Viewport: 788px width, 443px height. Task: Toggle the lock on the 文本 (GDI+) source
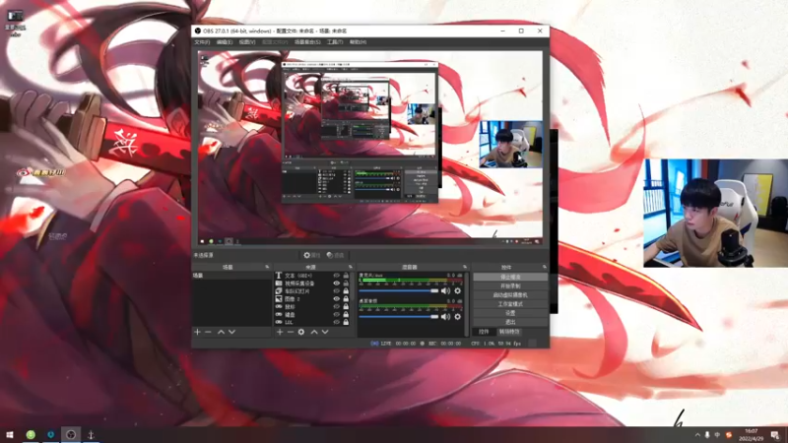tap(346, 276)
